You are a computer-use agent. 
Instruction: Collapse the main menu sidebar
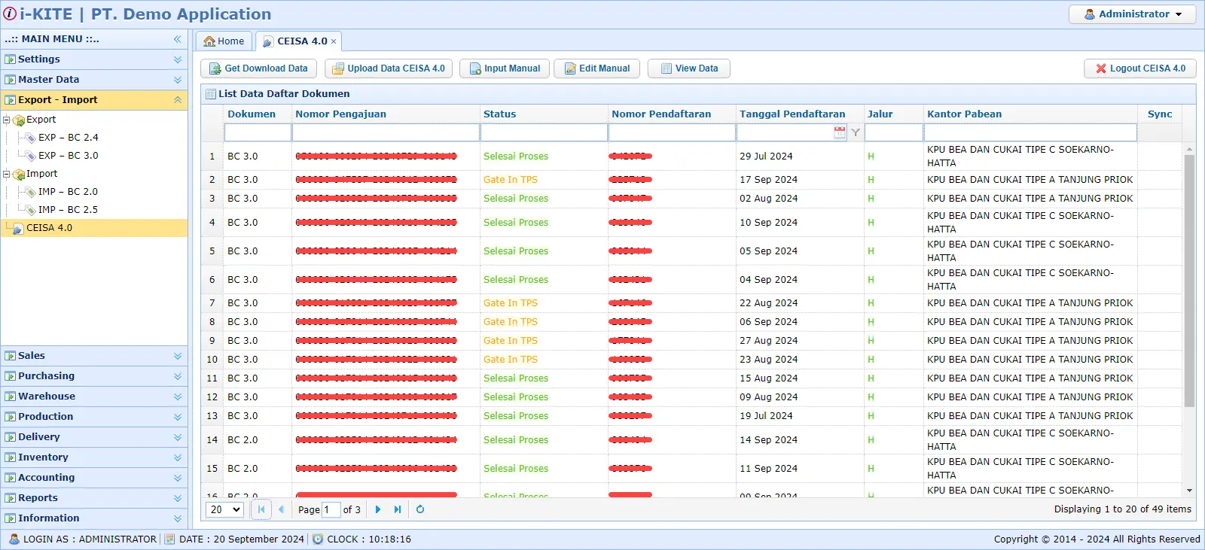pyautogui.click(x=178, y=39)
